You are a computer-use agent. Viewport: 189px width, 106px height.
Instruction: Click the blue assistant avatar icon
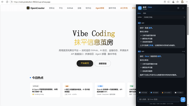pyautogui.click(x=140, y=8)
